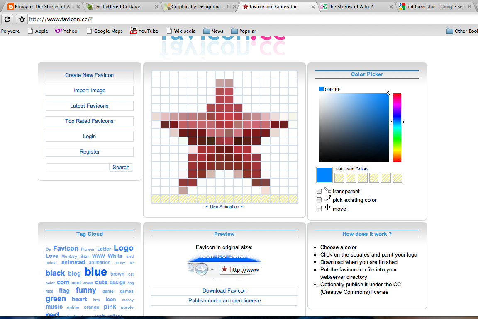
Task: Enable the transparent checkbox
Action: coord(319,191)
